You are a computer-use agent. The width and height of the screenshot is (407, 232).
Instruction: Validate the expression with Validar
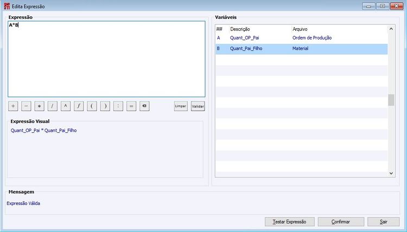point(198,106)
